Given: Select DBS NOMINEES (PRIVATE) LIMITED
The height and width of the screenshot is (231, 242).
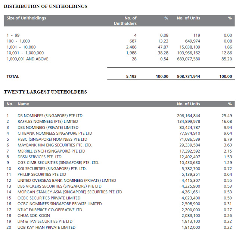Looking at the screenshot, I should click(x=48, y=128).
